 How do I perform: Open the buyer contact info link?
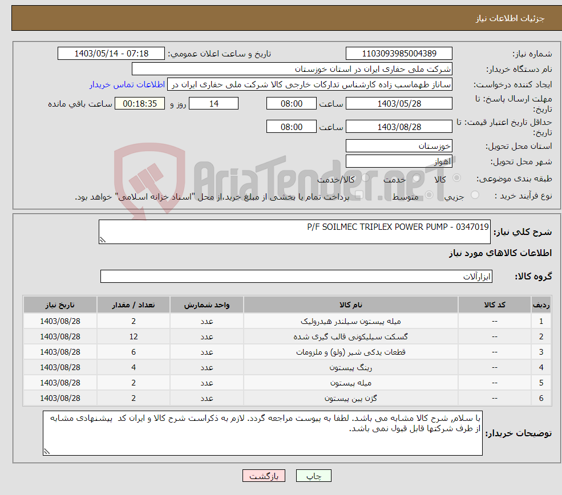[x=127, y=84]
